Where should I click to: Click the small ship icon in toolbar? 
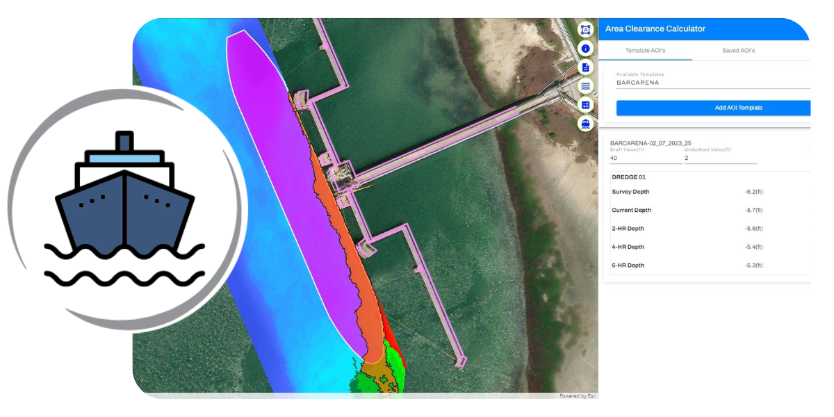[x=585, y=124]
